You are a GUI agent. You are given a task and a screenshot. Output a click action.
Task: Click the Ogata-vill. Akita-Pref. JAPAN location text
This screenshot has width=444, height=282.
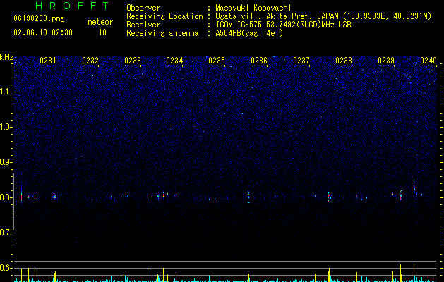click(323, 16)
